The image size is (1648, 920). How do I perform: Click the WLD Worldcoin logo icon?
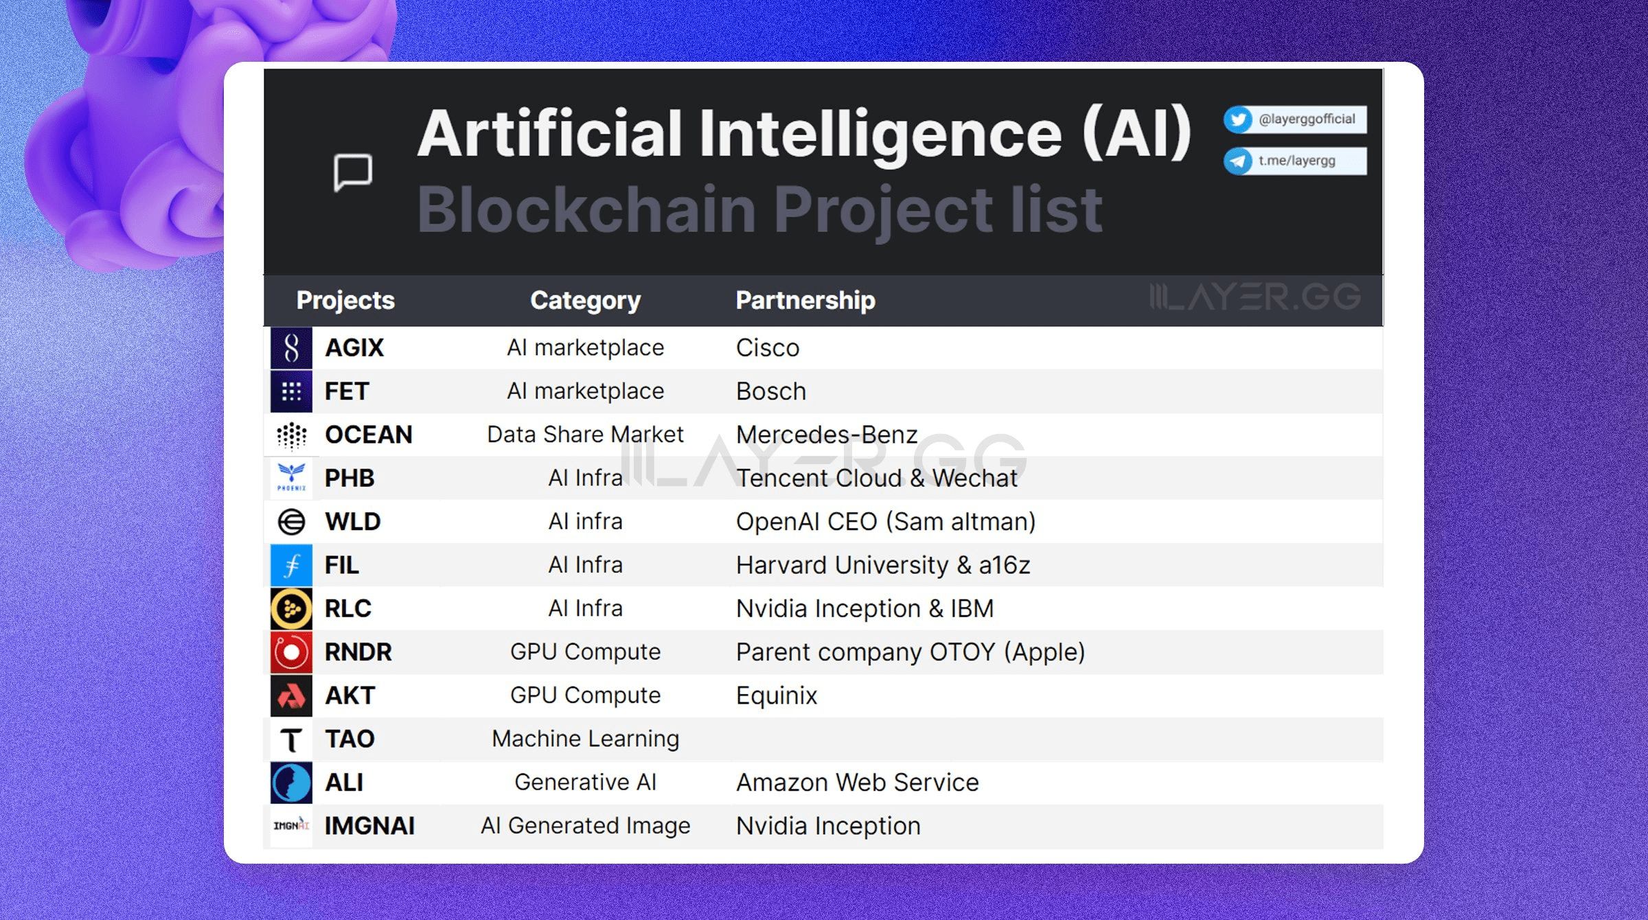(x=291, y=522)
